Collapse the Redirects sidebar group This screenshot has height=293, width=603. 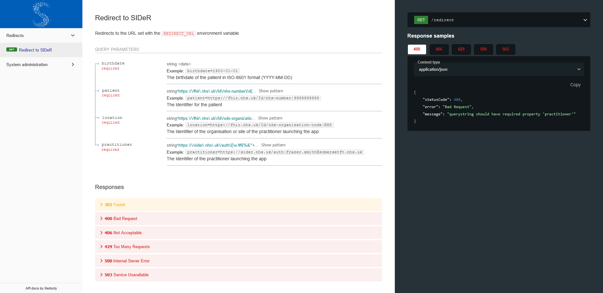click(x=41, y=35)
